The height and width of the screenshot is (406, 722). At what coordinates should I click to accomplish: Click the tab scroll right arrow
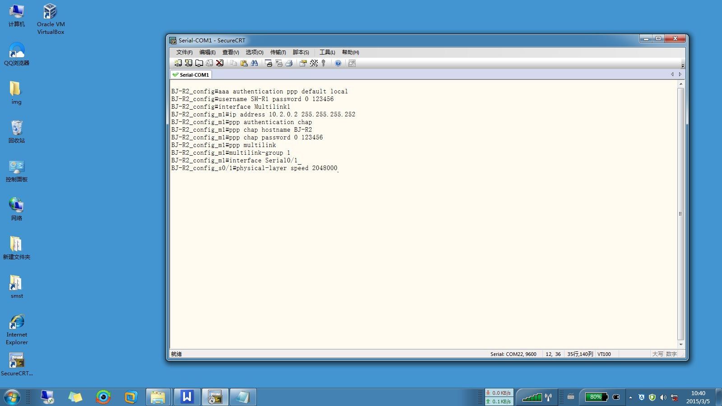tap(680, 74)
